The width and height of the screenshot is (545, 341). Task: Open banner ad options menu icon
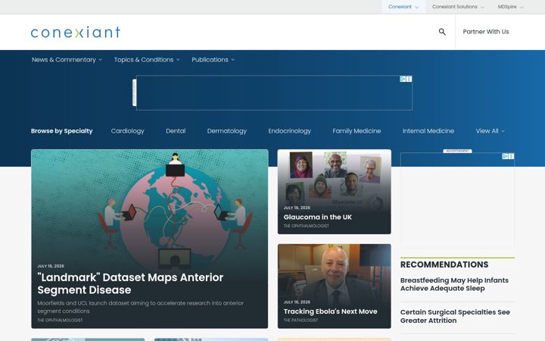click(x=409, y=79)
